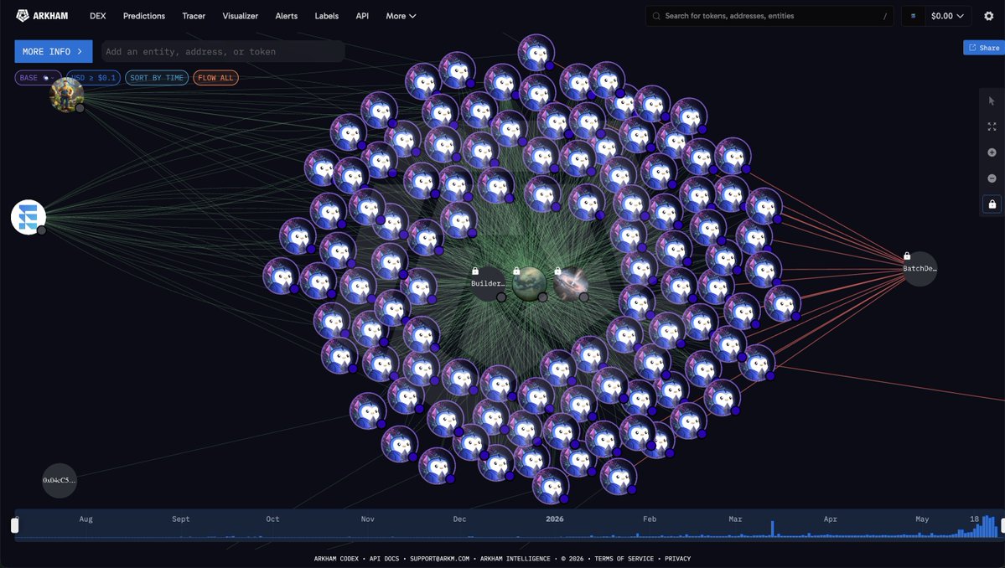
Task: Select the planet image node in the center
Action: coord(530,284)
